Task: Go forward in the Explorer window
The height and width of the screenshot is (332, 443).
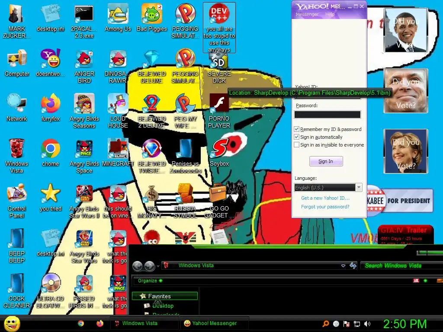Action: 149,266
